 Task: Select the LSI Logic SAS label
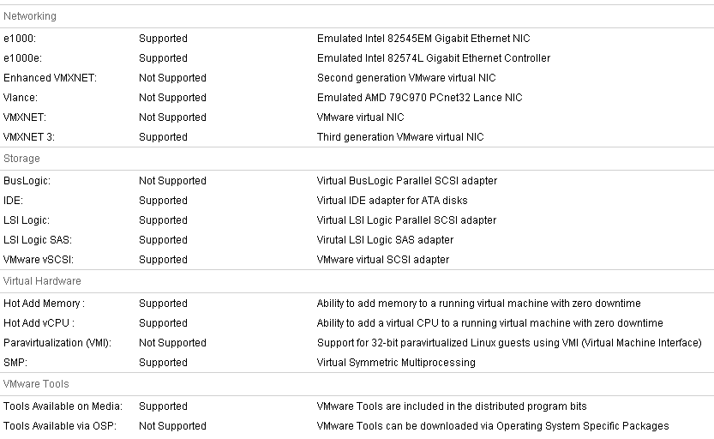(x=38, y=240)
